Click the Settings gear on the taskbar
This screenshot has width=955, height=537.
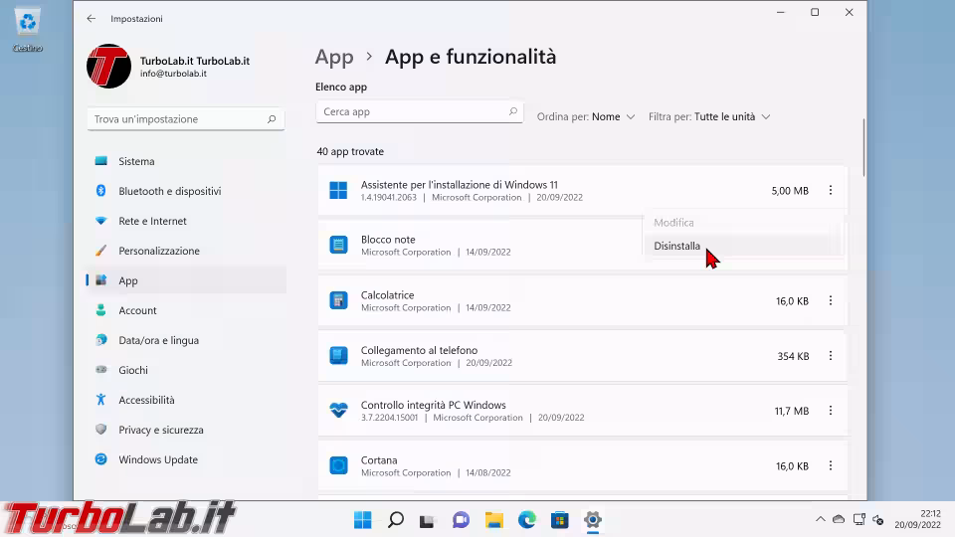pyautogui.click(x=593, y=520)
